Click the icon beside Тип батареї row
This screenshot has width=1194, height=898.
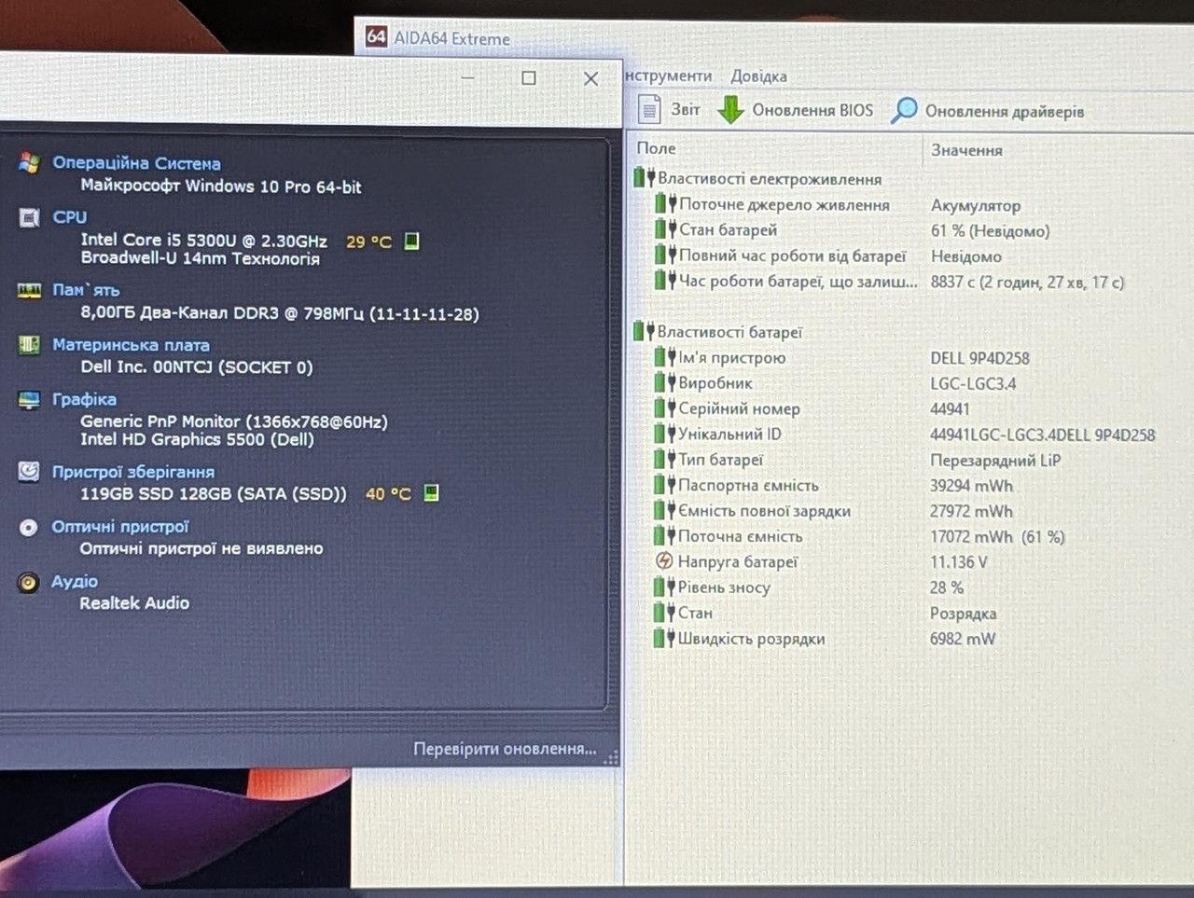click(x=664, y=459)
